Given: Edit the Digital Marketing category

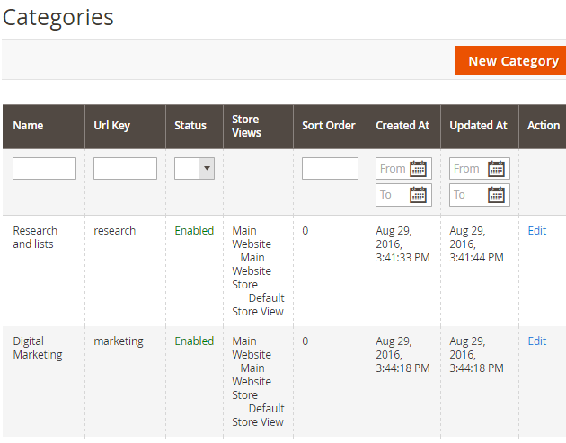Looking at the screenshot, I should (536, 341).
